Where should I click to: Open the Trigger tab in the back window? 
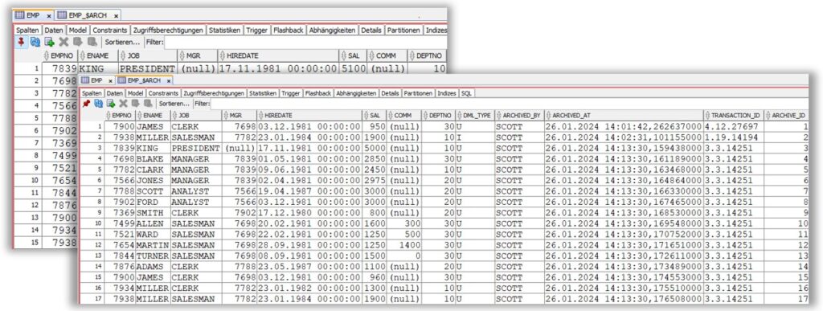(x=256, y=31)
